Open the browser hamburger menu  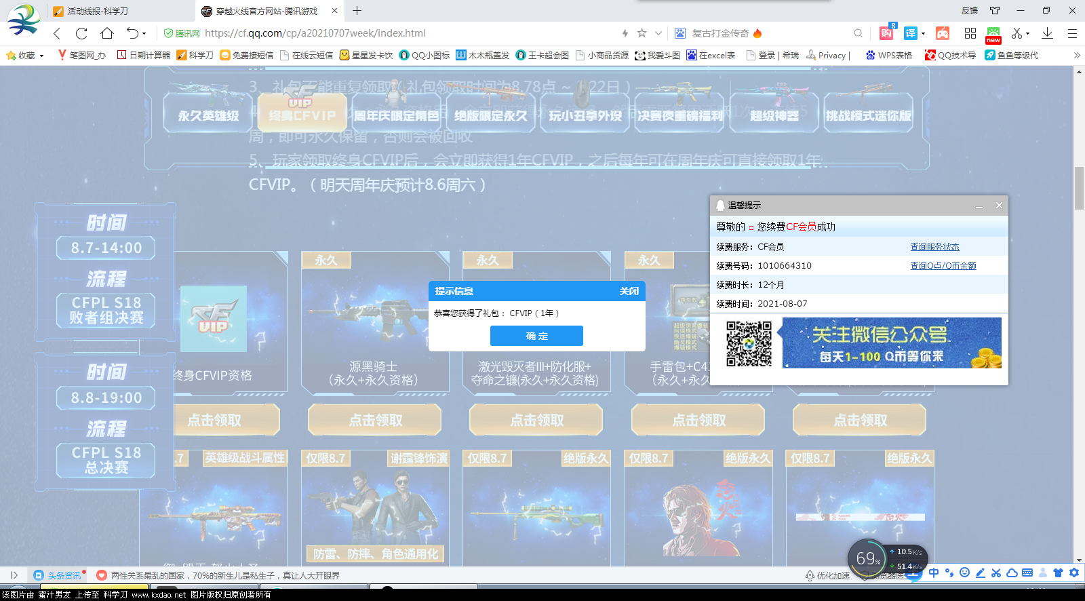point(1072,33)
